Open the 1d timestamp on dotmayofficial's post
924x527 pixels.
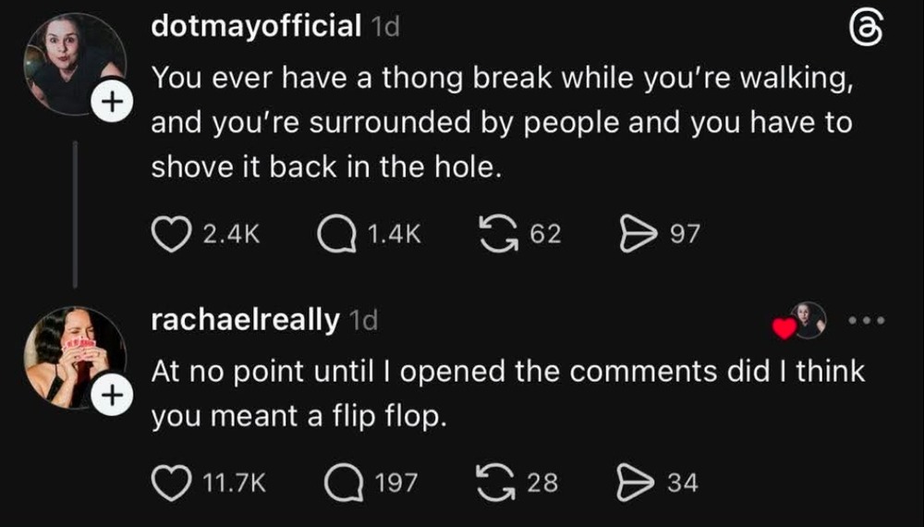(x=383, y=28)
